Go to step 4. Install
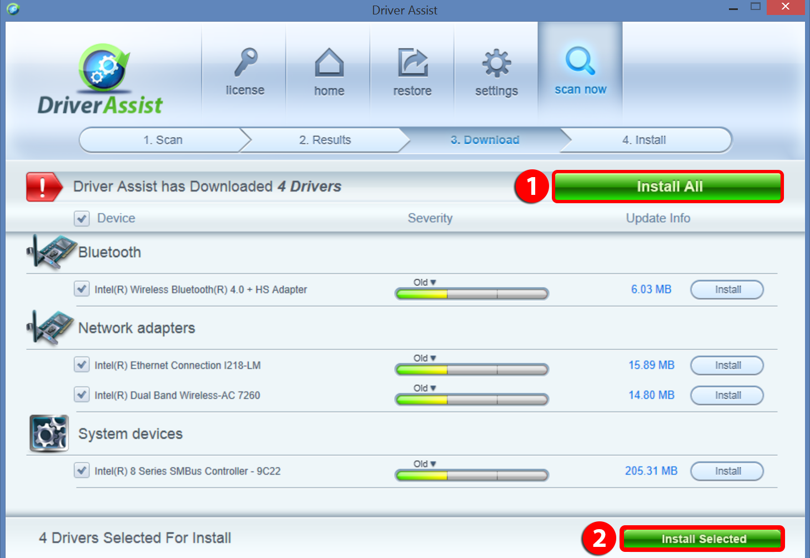810x558 pixels. pyautogui.click(x=644, y=140)
